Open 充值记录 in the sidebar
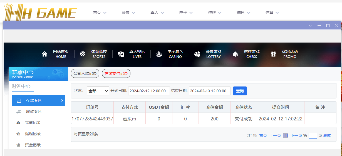This screenshot has width=342, height=156. (33, 123)
